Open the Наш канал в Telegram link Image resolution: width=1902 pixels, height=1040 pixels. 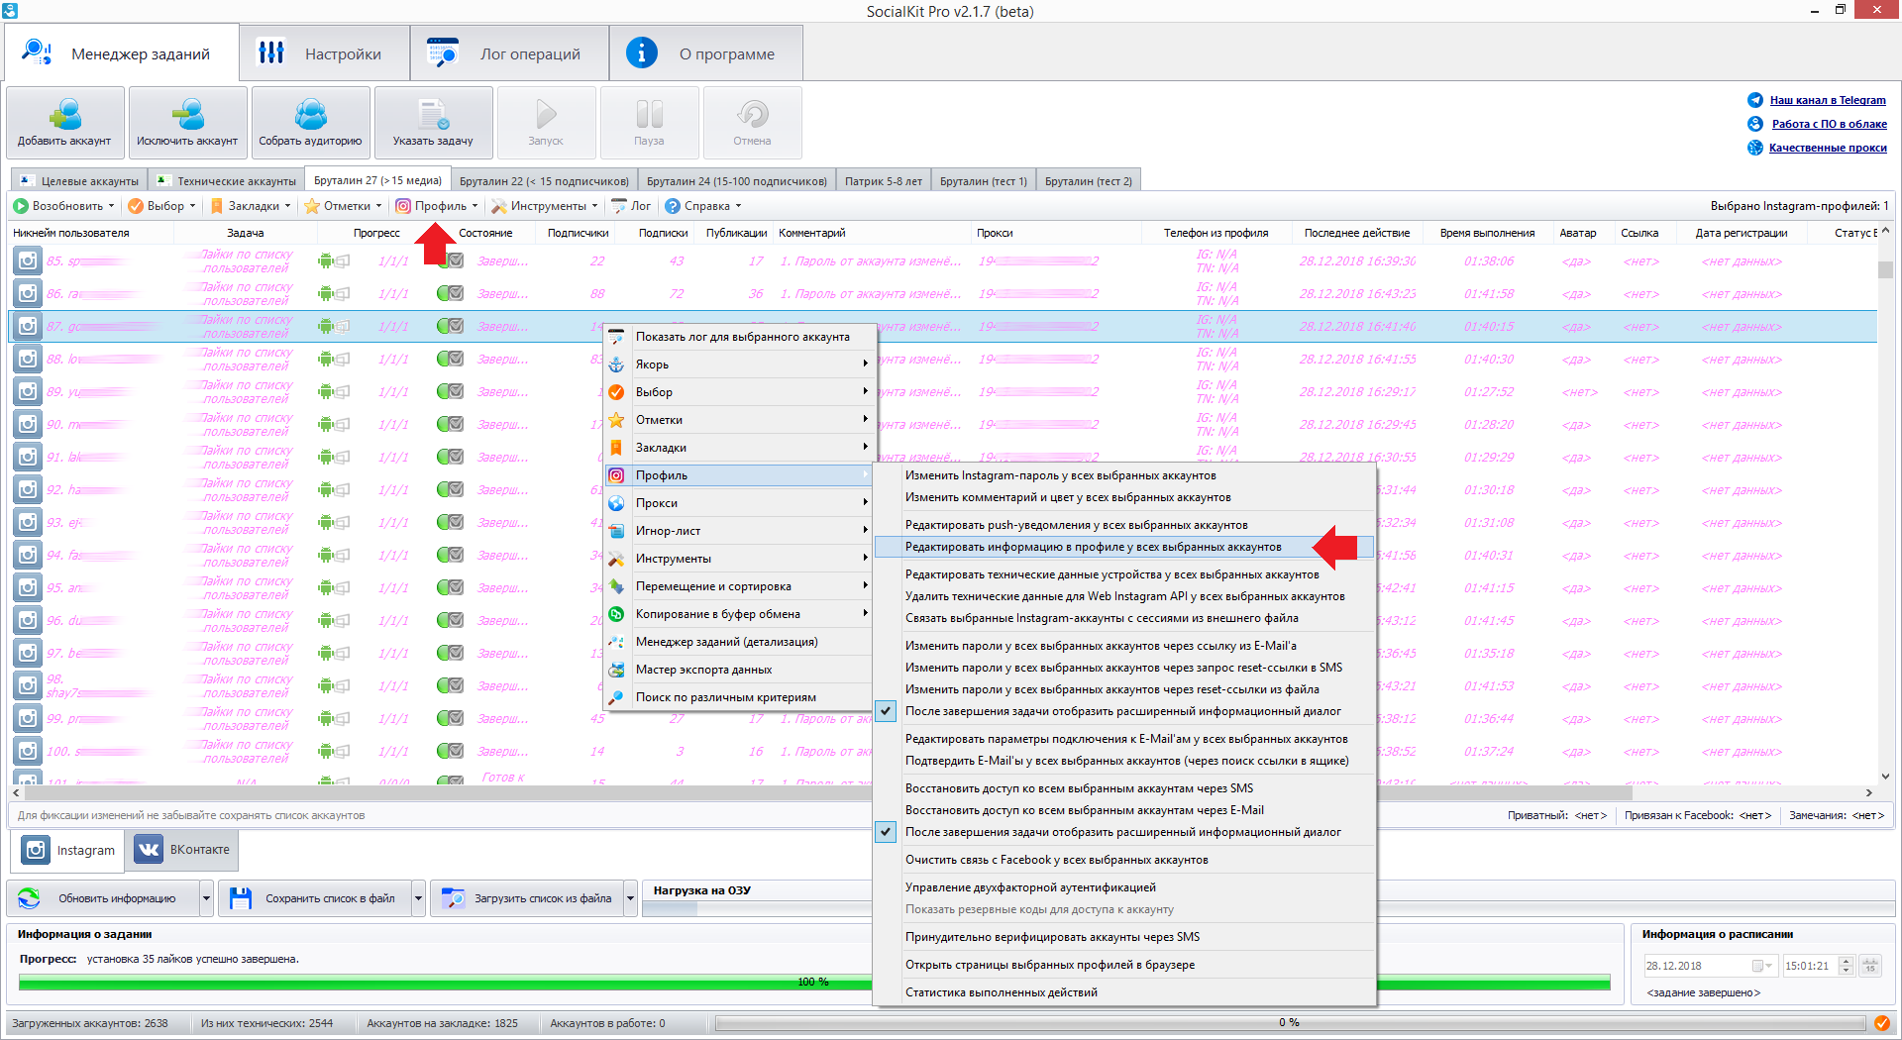click(x=1828, y=100)
